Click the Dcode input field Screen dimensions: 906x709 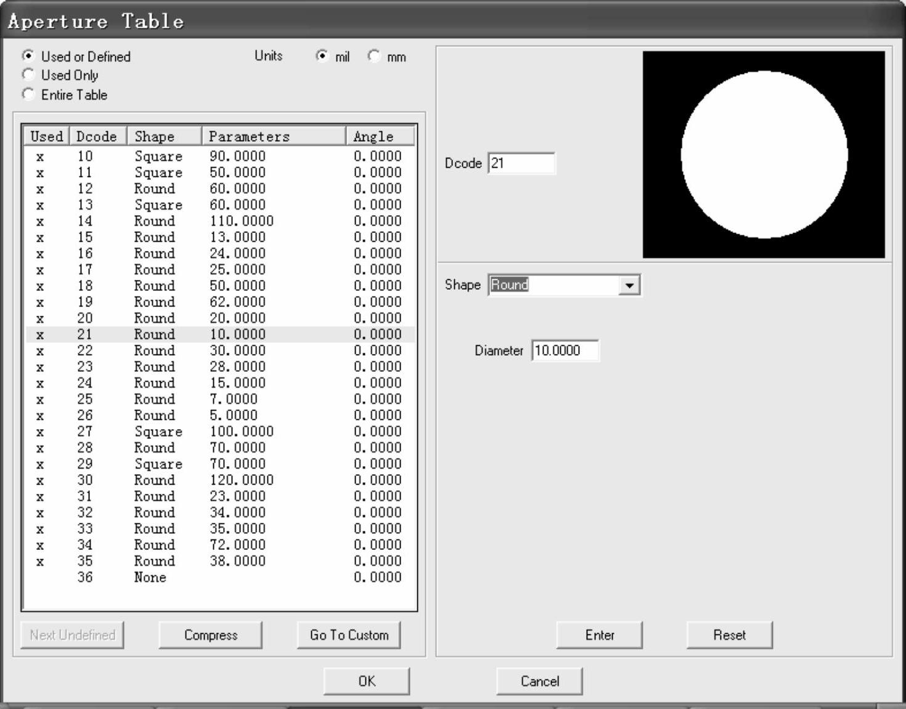click(521, 163)
